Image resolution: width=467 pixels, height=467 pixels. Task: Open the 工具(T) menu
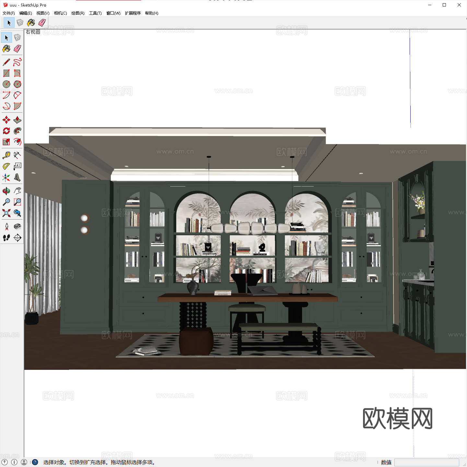(x=95, y=13)
